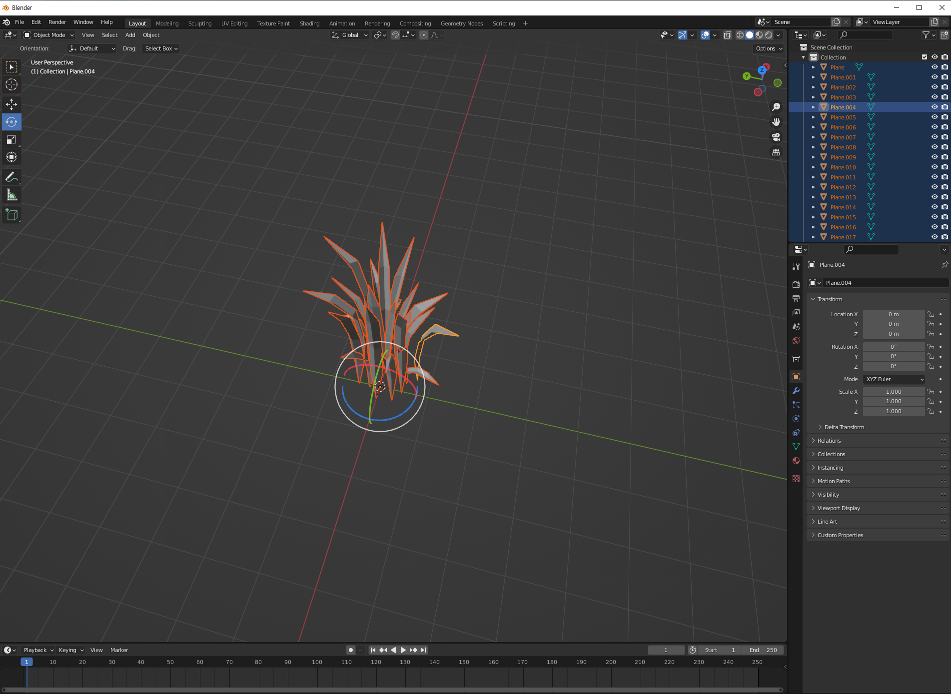Click the Marker timeline menu
This screenshot has height=694, width=951.
119,650
